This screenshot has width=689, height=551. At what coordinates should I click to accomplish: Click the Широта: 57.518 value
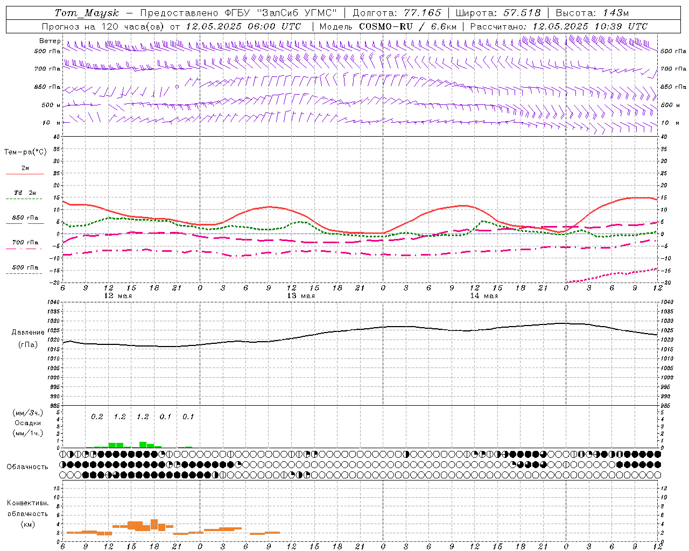(x=498, y=13)
